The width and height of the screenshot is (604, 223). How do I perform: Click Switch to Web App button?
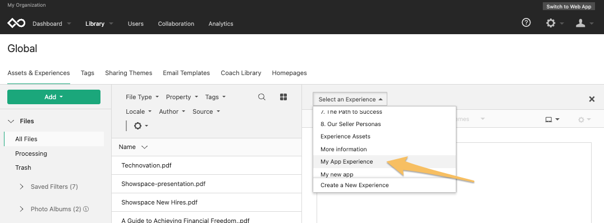(x=569, y=7)
